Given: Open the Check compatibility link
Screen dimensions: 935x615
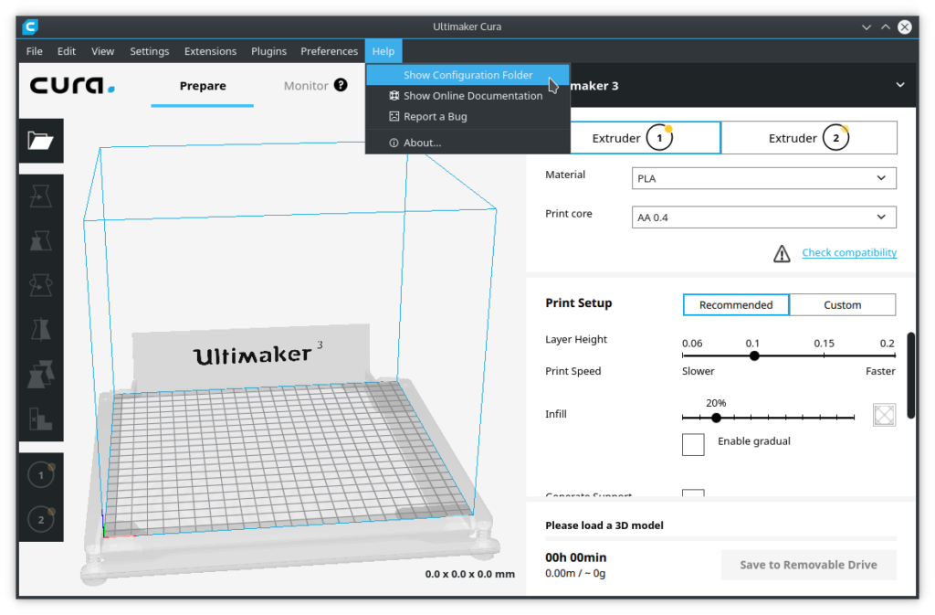Looking at the screenshot, I should (849, 253).
